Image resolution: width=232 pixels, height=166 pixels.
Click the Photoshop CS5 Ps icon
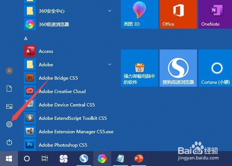[x=30, y=145]
